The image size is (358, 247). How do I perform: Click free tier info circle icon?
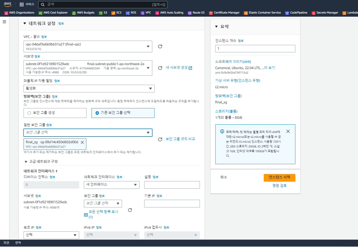222,131
